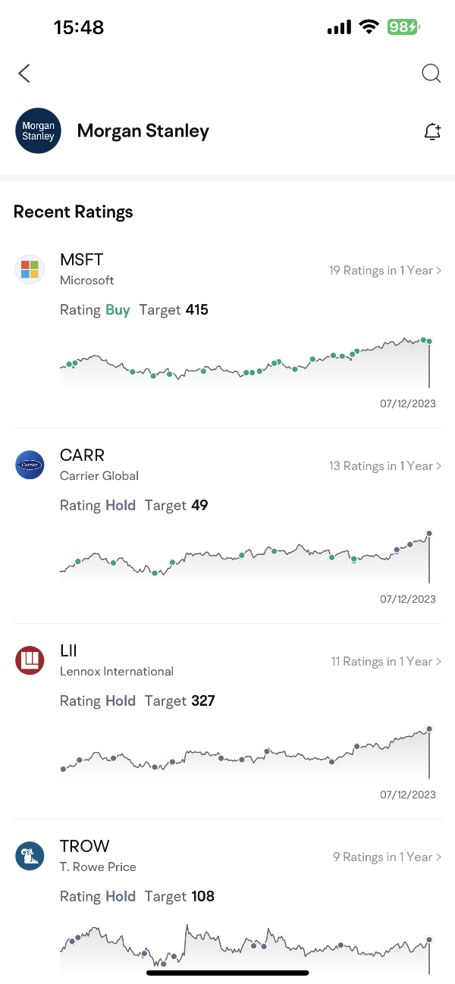Screen dimensions: 455x984
Task: Open the search magnifier icon
Action: (x=431, y=74)
